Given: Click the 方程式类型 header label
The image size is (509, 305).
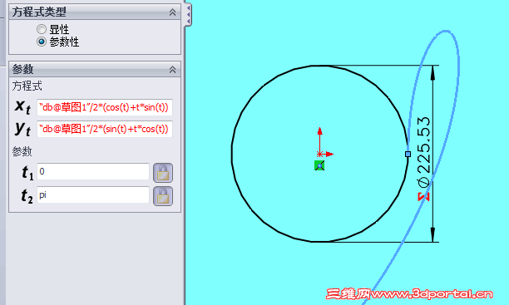Looking at the screenshot, I should (39, 12).
